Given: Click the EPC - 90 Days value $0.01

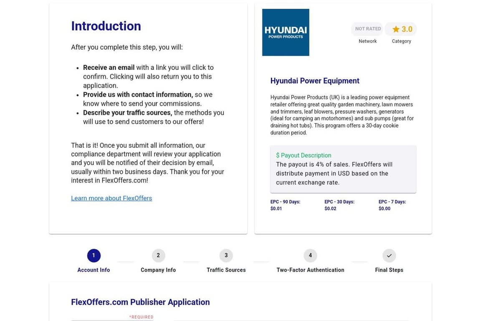Looking at the screenshot, I should coord(276,209).
